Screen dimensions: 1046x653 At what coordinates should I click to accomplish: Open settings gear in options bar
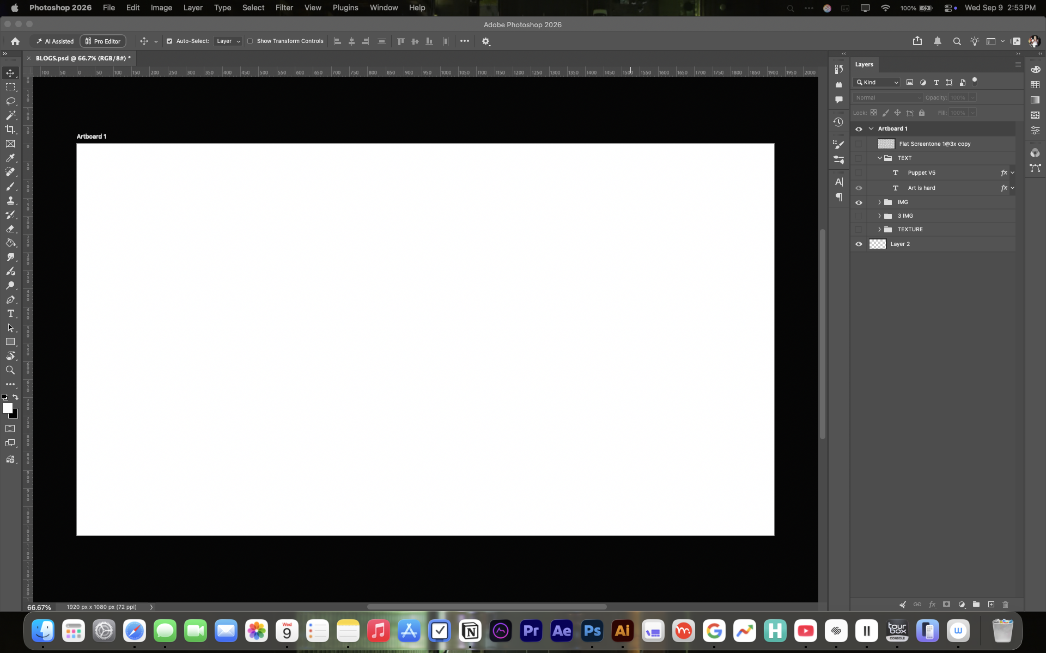click(486, 41)
